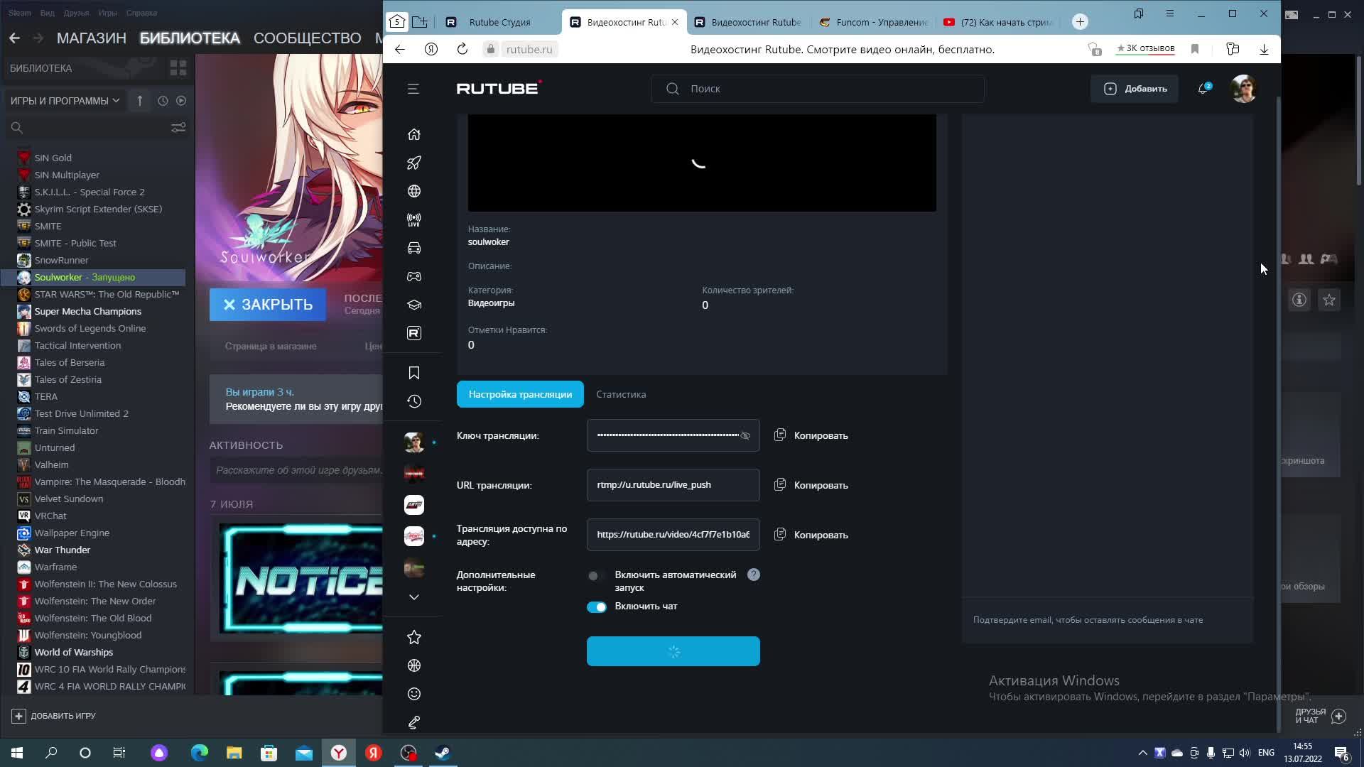Image resolution: width=1364 pixels, height=767 pixels.
Task: Copy the stream URL address
Action: click(x=811, y=485)
